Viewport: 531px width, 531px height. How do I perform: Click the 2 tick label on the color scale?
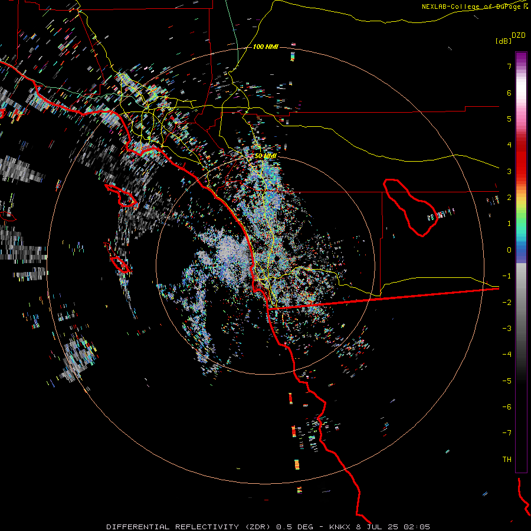(509, 198)
